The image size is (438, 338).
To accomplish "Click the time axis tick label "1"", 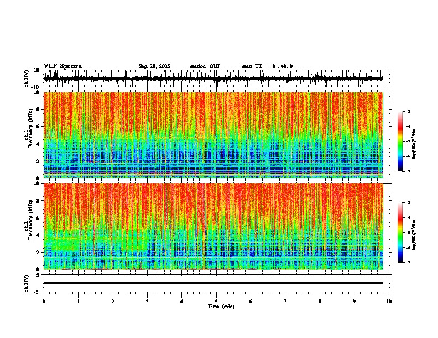I will [x=78, y=302].
